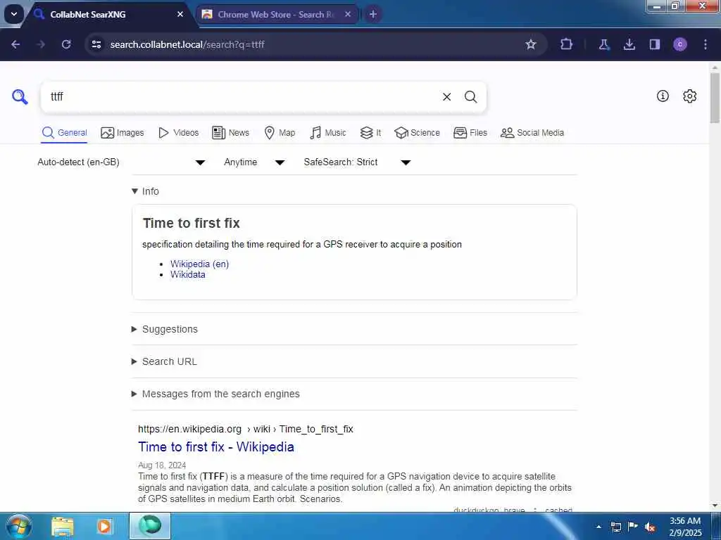Image resolution: width=721 pixels, height=540 pixels.
Task: Click the Aug 18, 2024 result date
Action: click(162, 465)
